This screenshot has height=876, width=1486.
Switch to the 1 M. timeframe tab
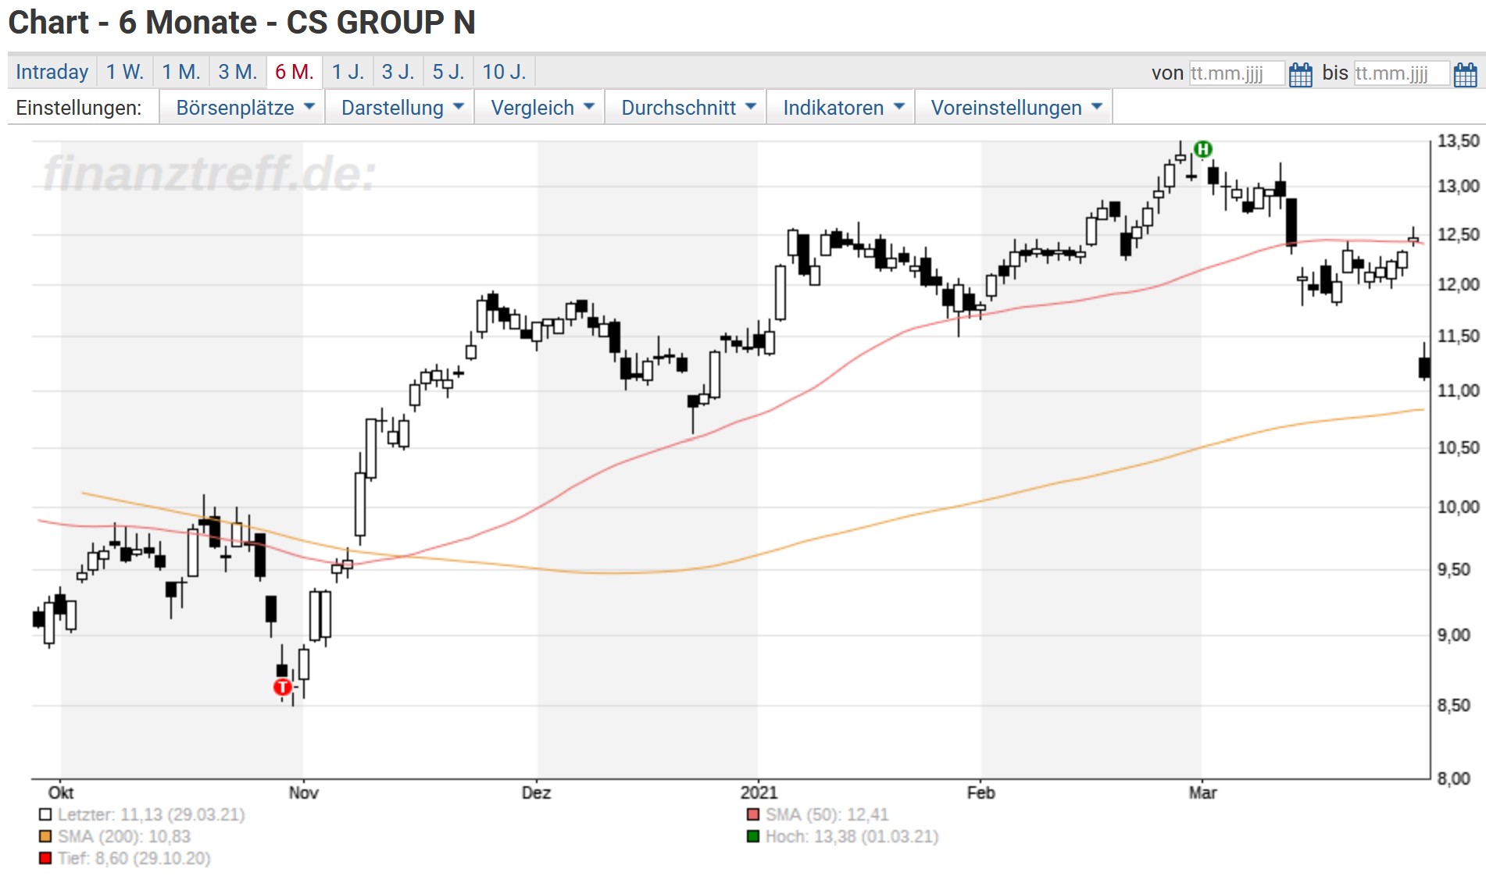(x=181, y=72)
